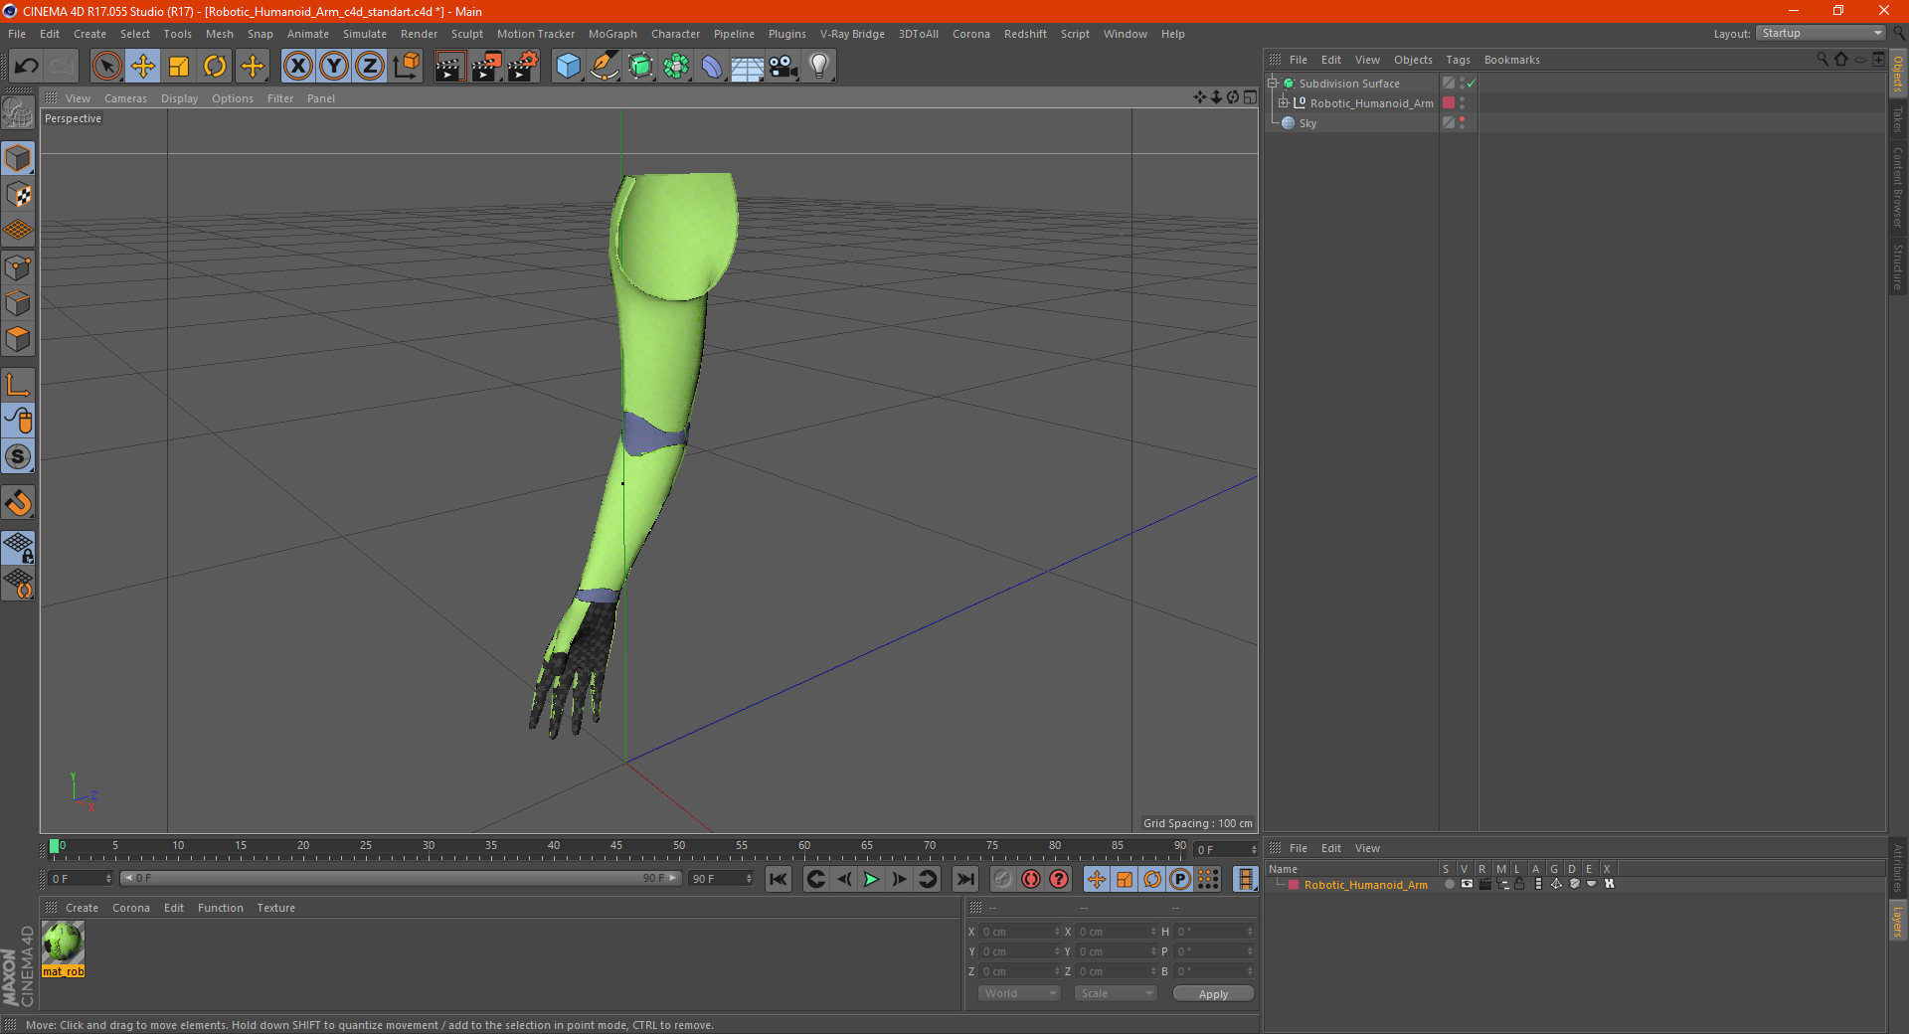Select the Sky object row
1909x1034 pixels.
coord(1307,123)
